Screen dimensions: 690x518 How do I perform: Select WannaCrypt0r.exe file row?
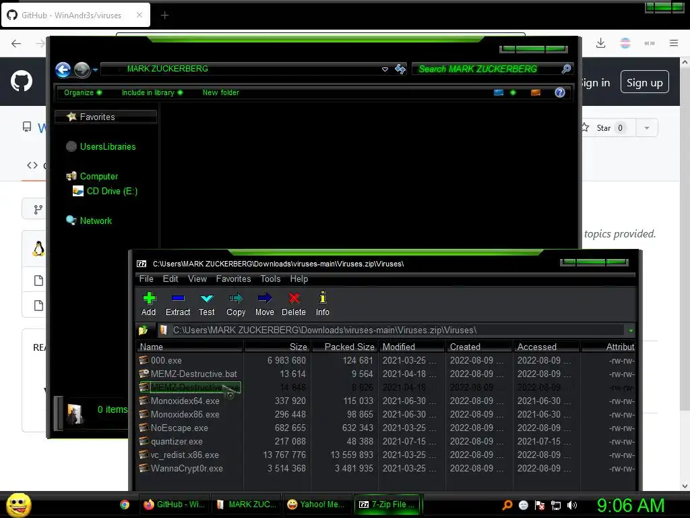[386, 468]
